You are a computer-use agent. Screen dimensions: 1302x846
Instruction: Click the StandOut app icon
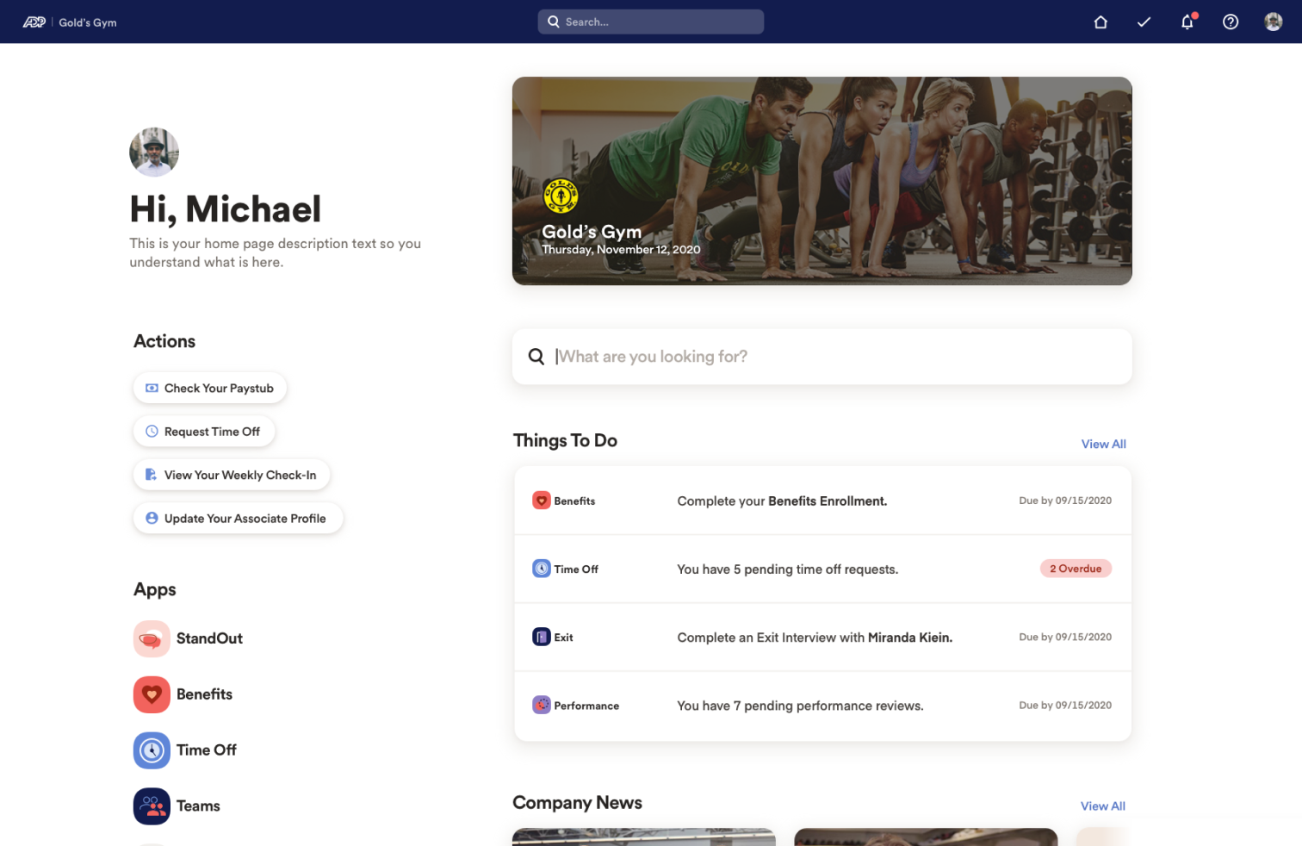coord(152,638)
